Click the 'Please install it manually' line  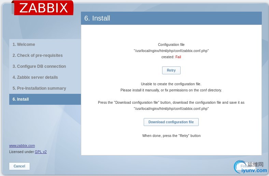(x=171, y=90)
